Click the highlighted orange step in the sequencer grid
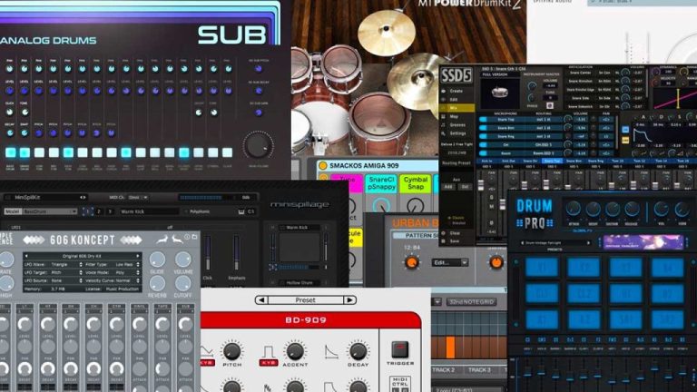The width and height of the screenshot is (697, 392). coord(450,348)
